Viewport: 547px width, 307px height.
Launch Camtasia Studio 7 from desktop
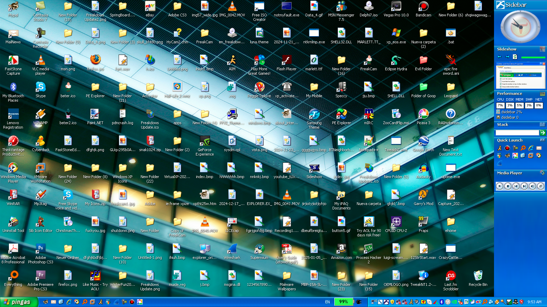[40, 11]
